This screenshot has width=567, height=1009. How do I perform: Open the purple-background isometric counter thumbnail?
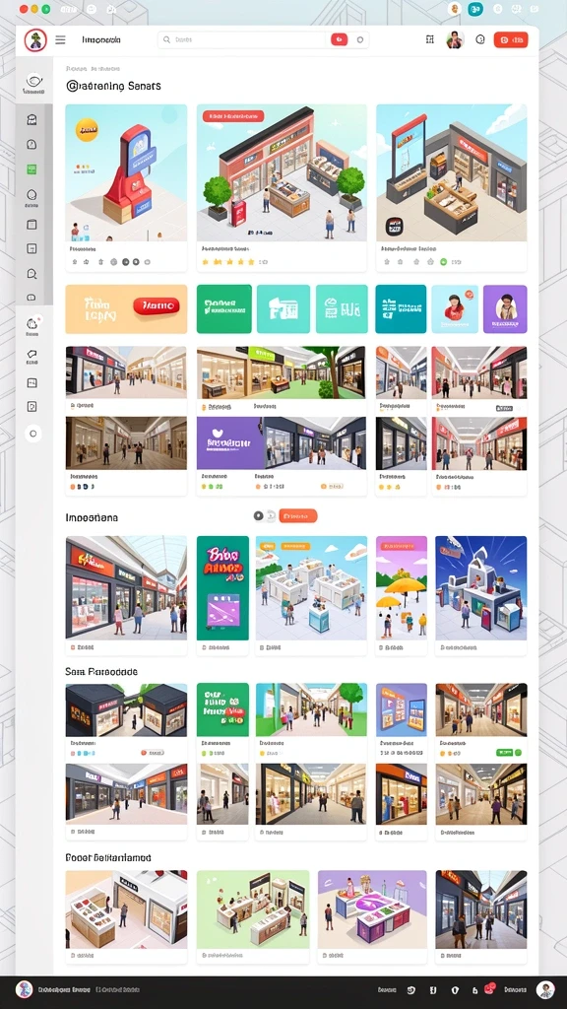point(371,909)
